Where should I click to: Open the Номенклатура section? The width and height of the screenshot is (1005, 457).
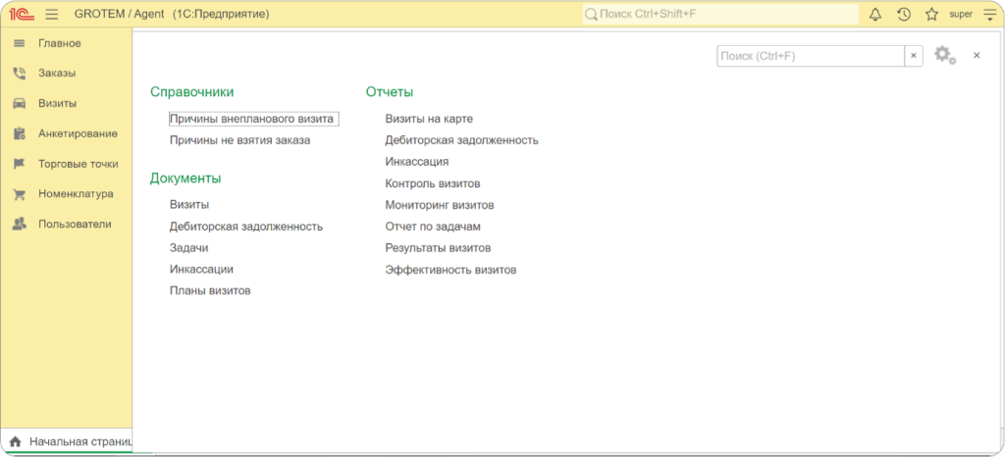coord(76,193)
